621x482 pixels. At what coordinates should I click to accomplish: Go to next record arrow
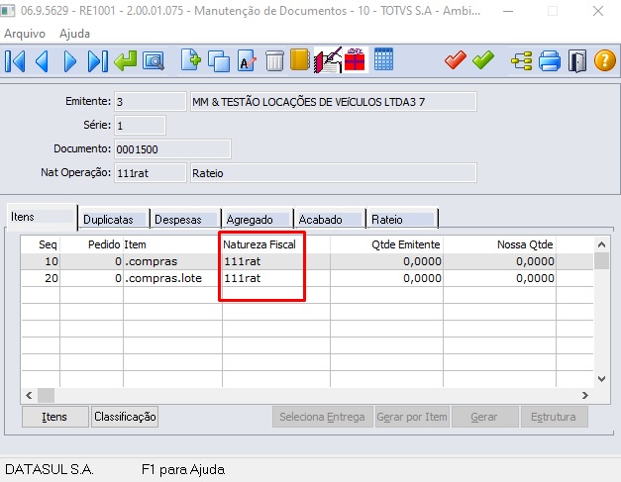(69, 61)
